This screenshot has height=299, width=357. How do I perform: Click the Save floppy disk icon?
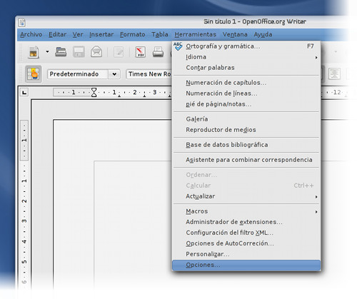pos(79,52)
